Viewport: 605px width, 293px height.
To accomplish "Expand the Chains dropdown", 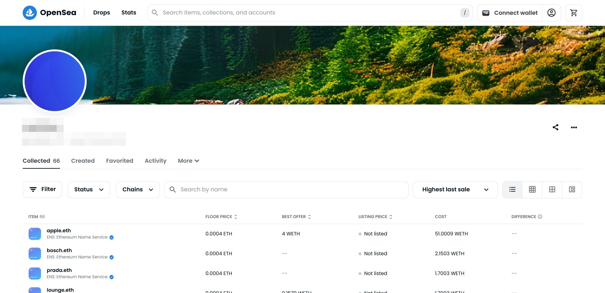I will pos(138,189).
